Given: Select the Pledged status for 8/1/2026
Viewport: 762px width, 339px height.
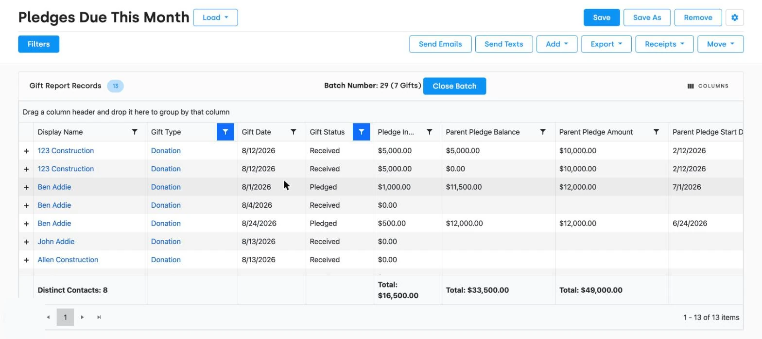Looking at the screenshot, I should click(x=323, y=187).
